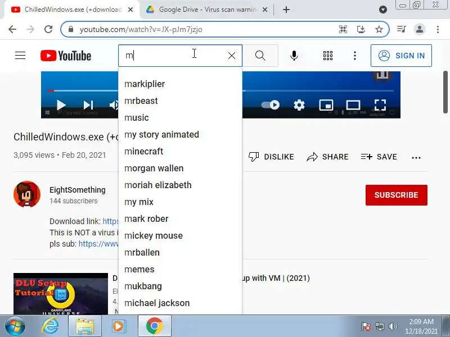
Task: Open a new browser tab
Action: coord(286,10)
